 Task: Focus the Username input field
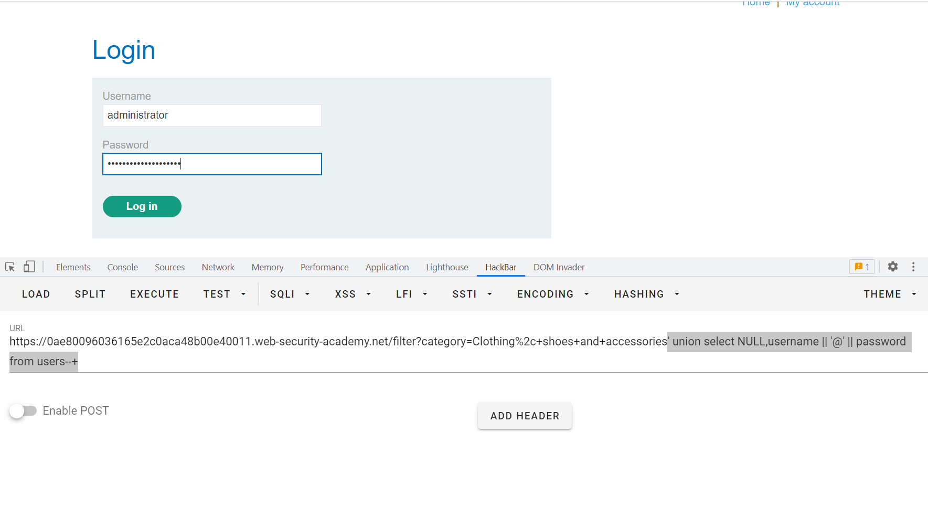click(212, 115)
